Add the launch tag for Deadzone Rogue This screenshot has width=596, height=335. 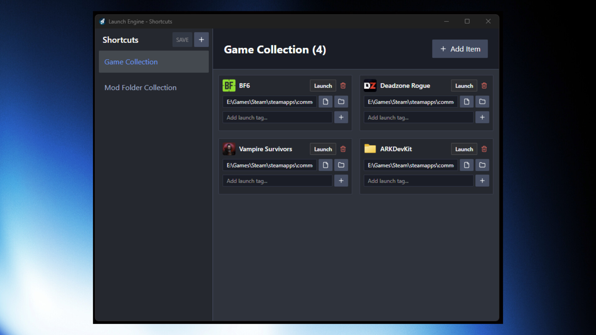[482, 117]
